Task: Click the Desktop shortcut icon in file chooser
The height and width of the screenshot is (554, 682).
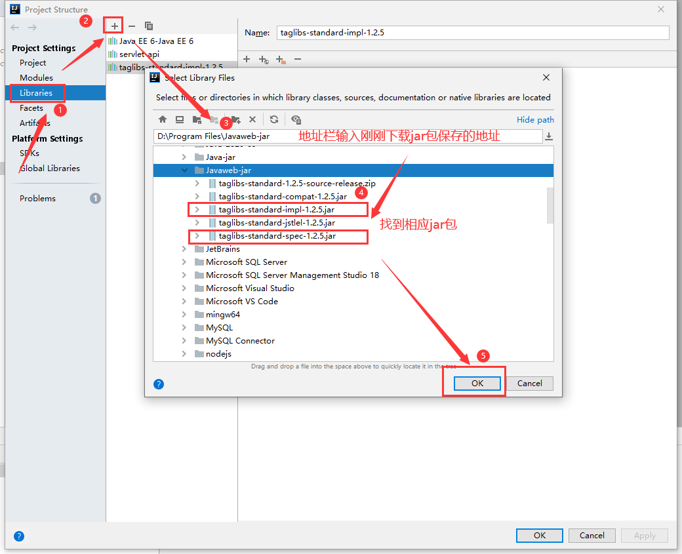Action: 181,120
